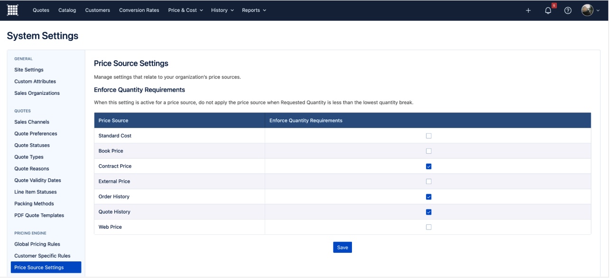Open the notifications bell icon

coord(548,10)
